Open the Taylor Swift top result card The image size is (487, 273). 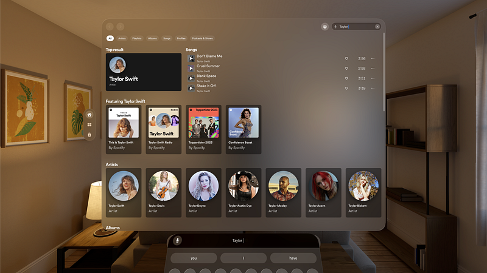(144, 72)
